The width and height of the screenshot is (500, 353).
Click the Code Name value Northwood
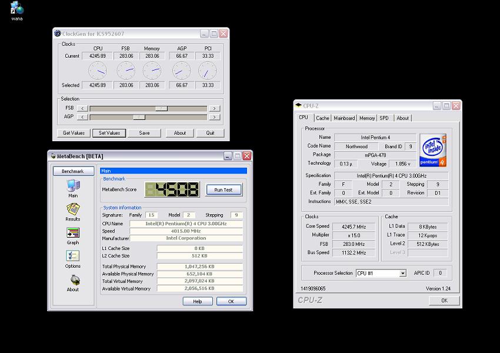pos(356,146)
